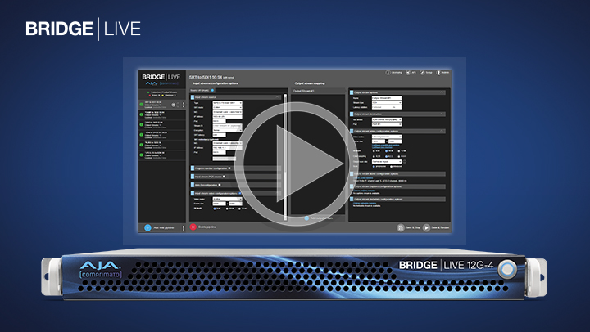This screenshot has width=590, height=332.
Task: Collapse the Output stream destination section
Action: (442, 114)
